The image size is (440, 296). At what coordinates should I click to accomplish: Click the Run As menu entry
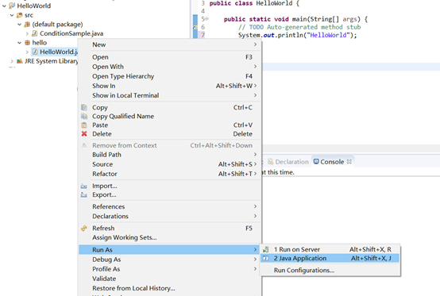[169, 249]
